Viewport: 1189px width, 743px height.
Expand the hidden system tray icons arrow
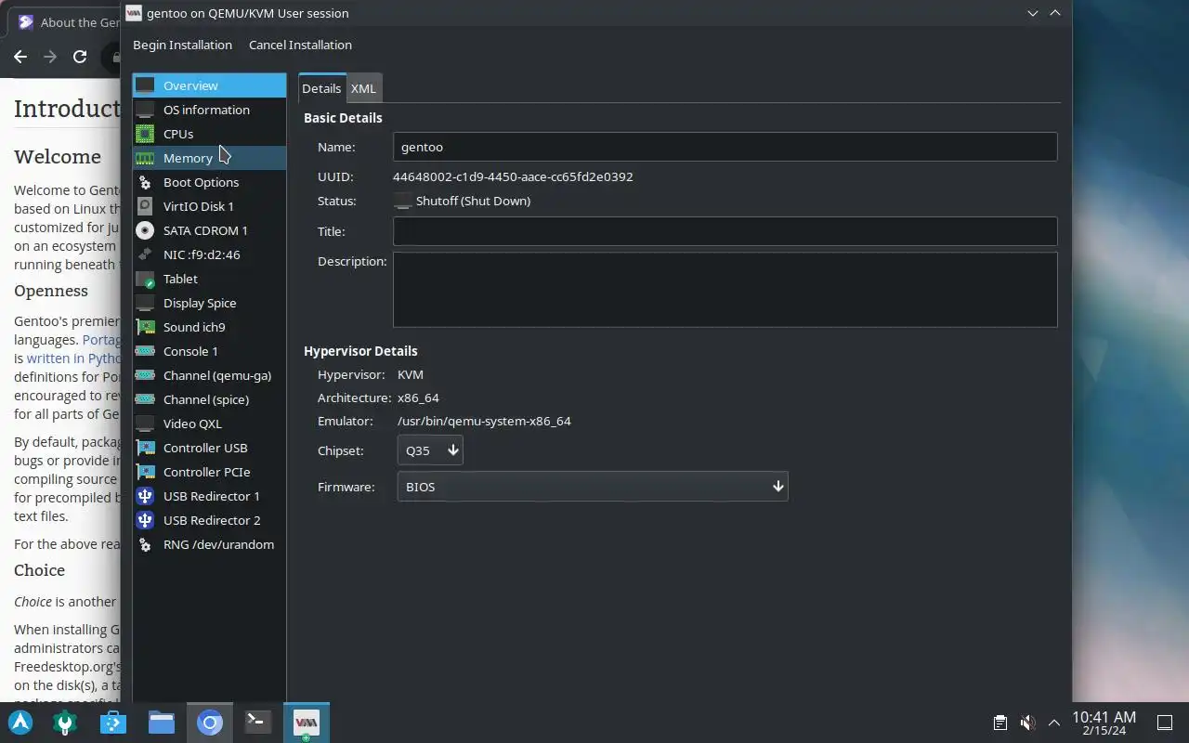tap(1054, 723)
